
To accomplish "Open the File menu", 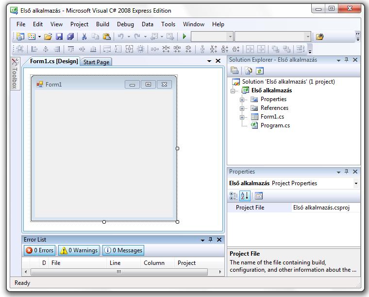I will (21, 24).
